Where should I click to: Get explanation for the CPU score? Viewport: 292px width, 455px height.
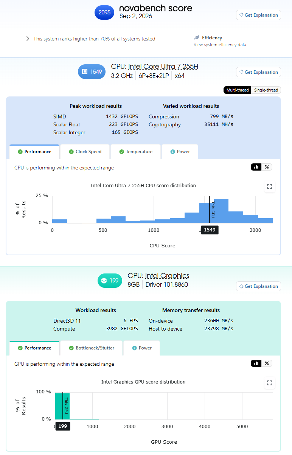coord(258,72)
